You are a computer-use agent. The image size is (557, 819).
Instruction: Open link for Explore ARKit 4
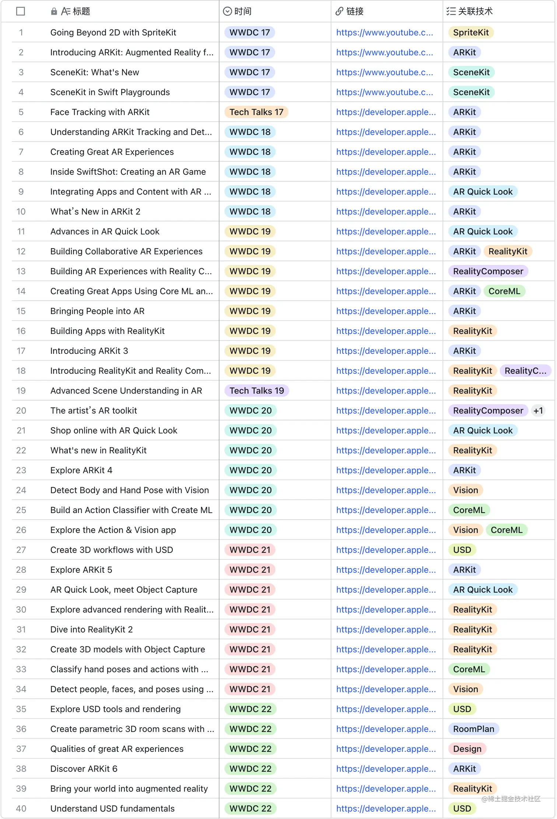click(386, 470)
